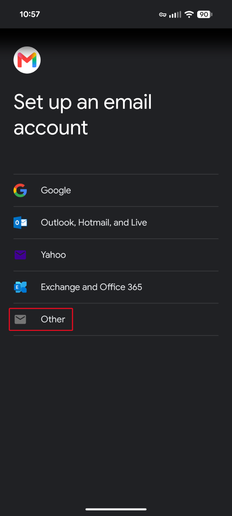Tap the 10:57 clock in status bar
This screenshot has width=232, height=516.
point(30,15)
